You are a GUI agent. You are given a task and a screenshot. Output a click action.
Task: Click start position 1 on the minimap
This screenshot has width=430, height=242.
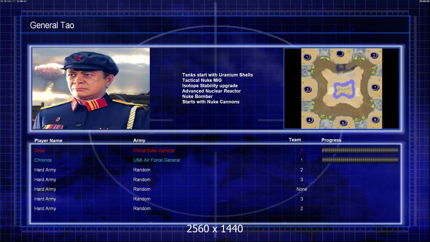point(307,57)
